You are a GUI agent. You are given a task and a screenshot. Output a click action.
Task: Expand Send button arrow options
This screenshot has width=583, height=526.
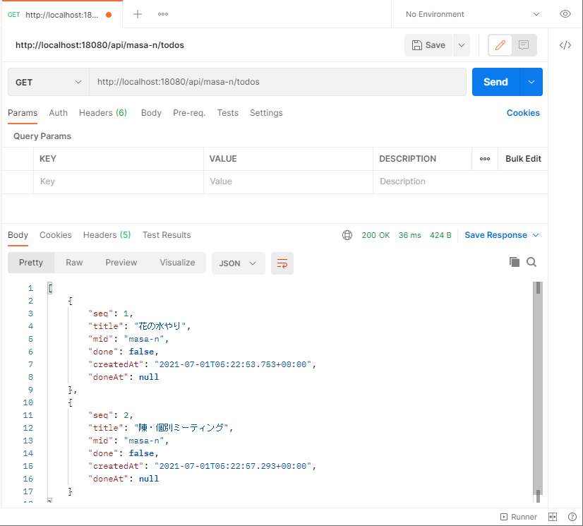click(531, 82)
